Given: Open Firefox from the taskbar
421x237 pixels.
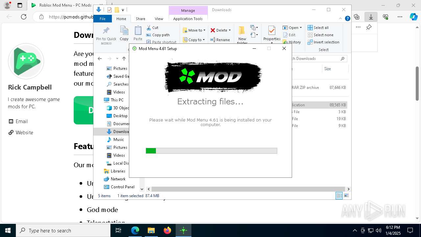Looking at the screenshot, I should point(167,230).
